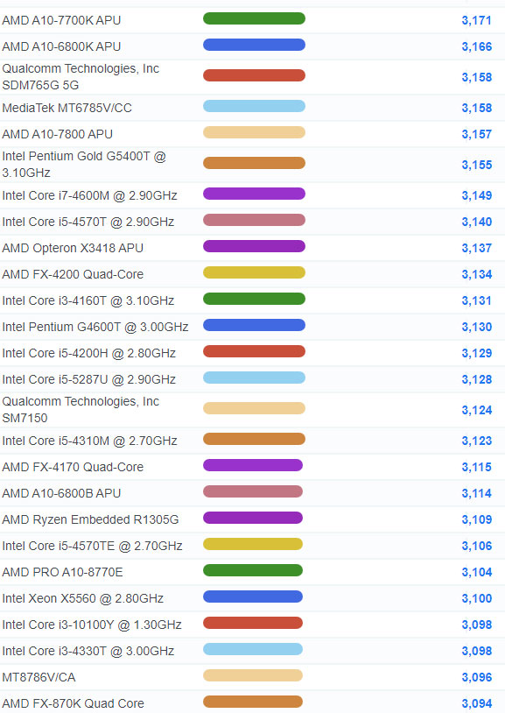Click score 3,096 for MT8786V/CA

point(476,678)
